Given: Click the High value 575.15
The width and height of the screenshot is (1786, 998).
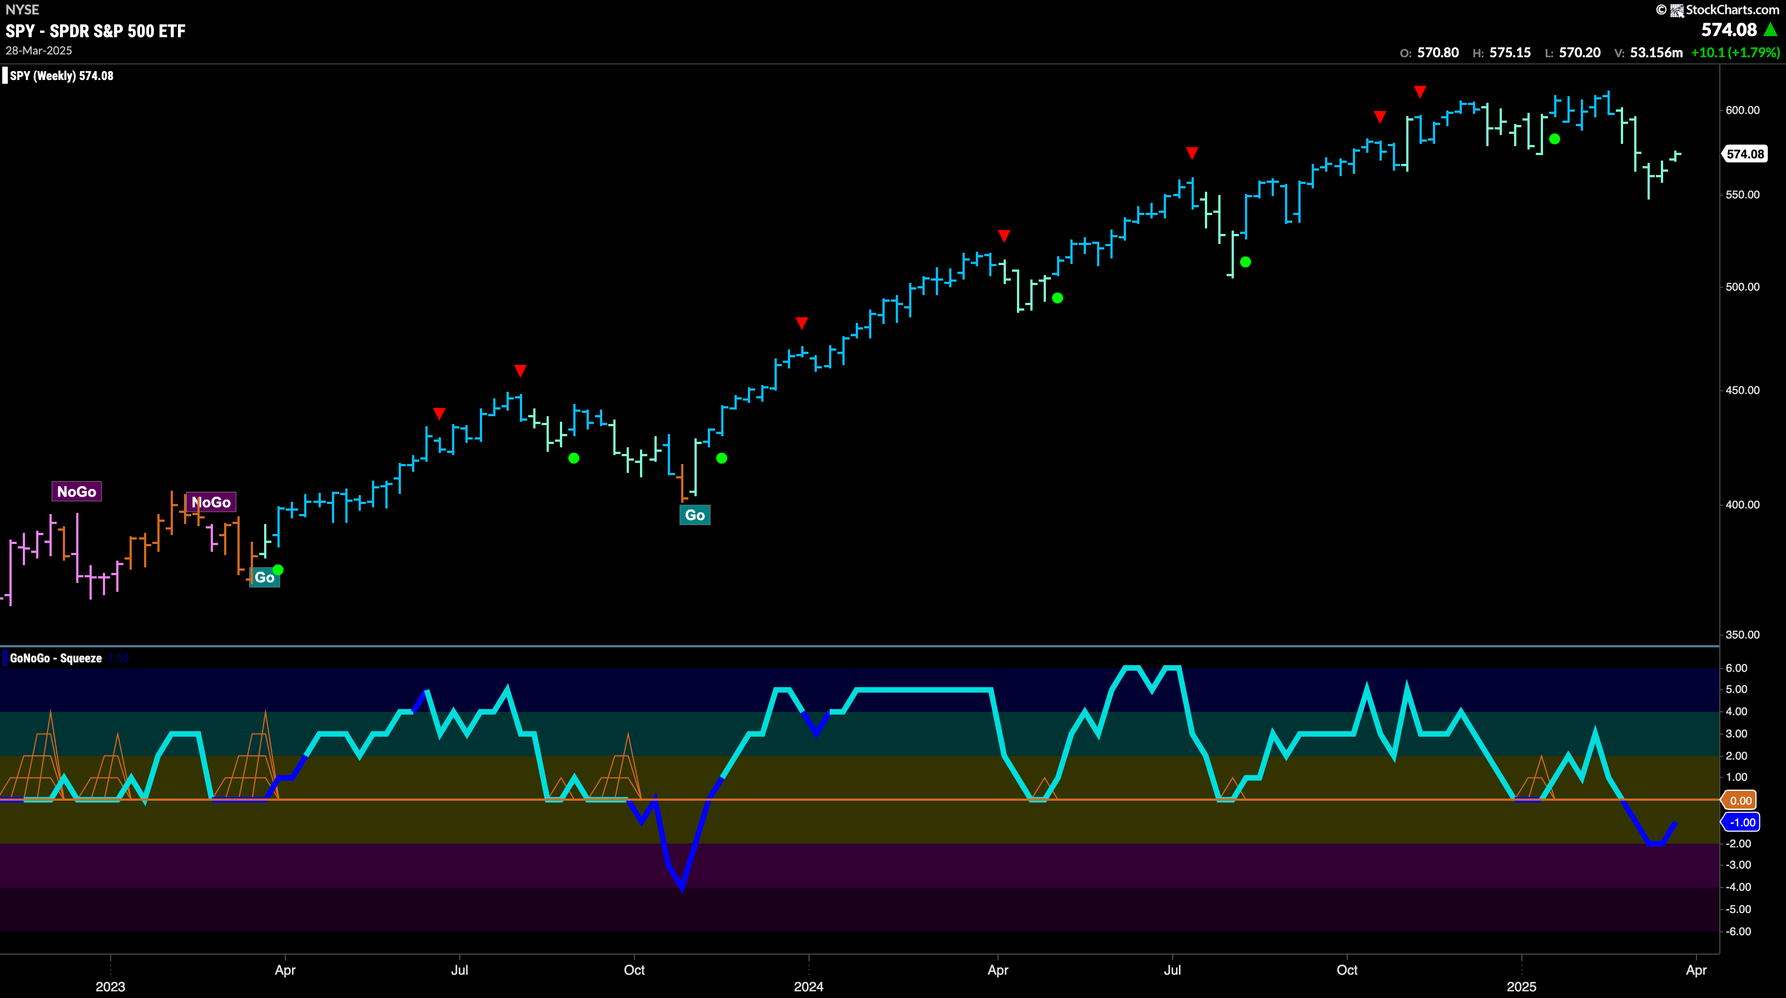Looking at the screenshot, I should [x=1510, y=53].
